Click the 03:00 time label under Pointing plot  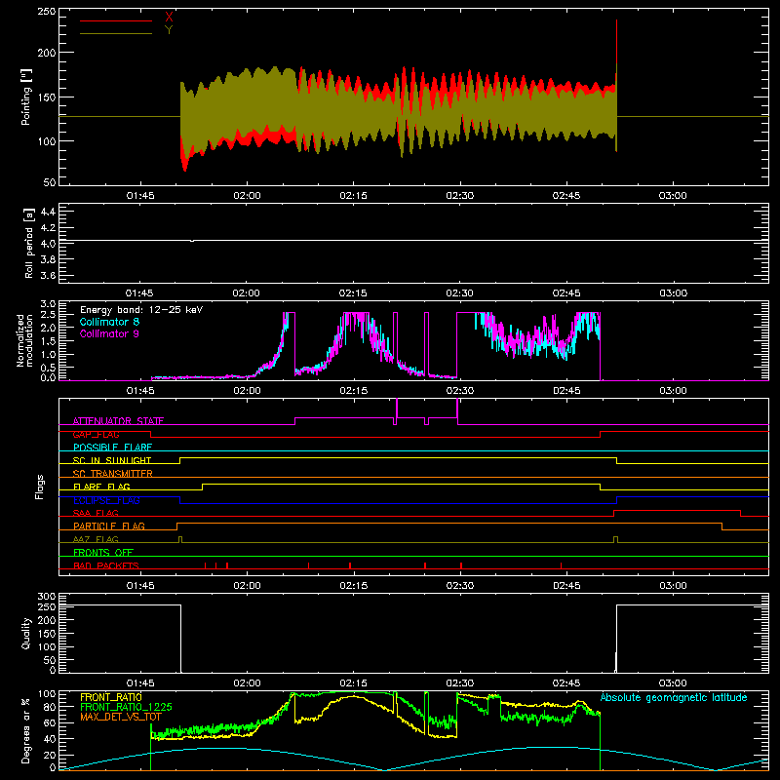click(673, 196)
